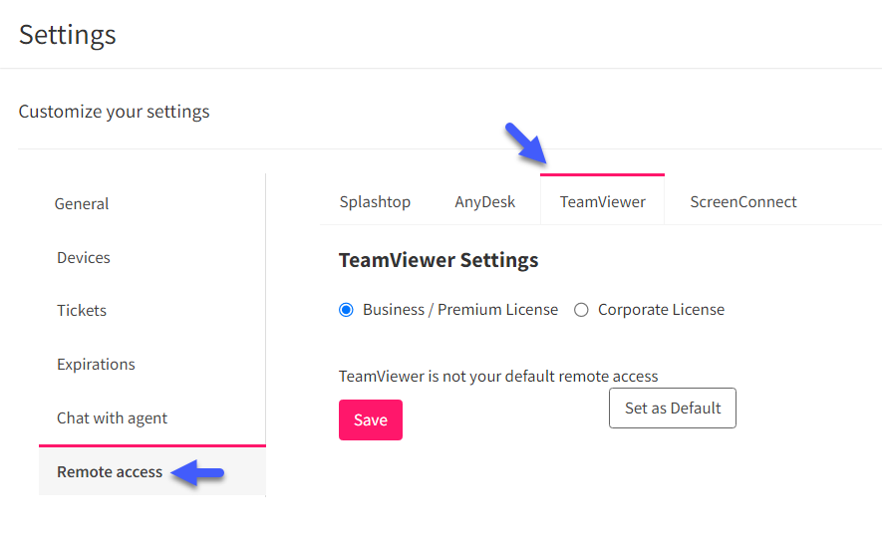Click blue arrow above the TeamViewer tab

pos(526,143)
